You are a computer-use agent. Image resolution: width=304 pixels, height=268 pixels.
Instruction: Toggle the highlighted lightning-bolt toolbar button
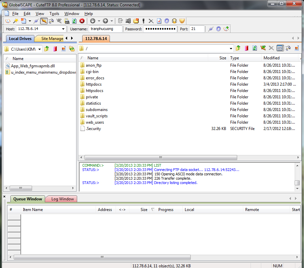tap(44, 21)
